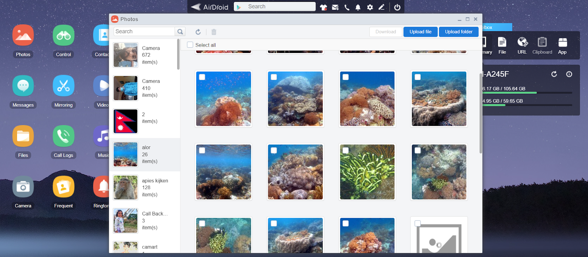Screen dimensions: 588x257
Task: Click the A245F device name
Action: pyautogui.click(x=496, y=74)
